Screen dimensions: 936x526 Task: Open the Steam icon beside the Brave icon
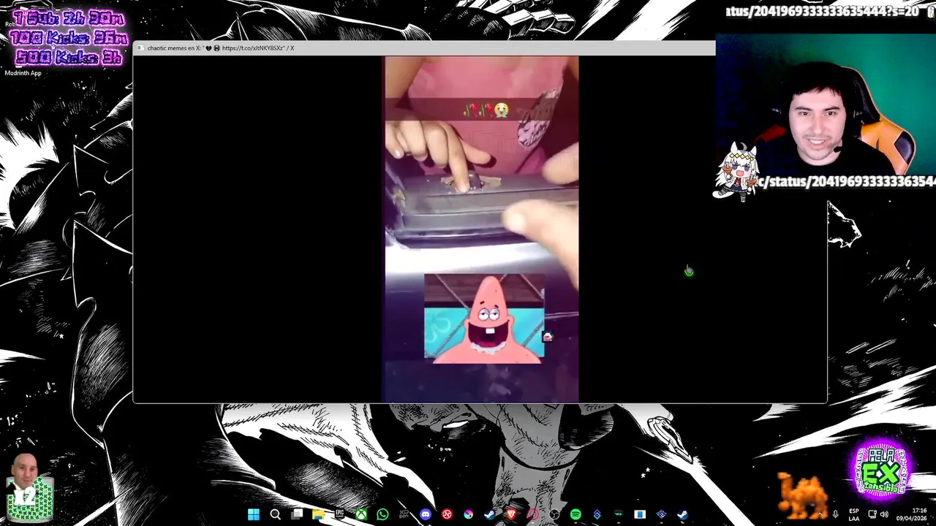489,514
